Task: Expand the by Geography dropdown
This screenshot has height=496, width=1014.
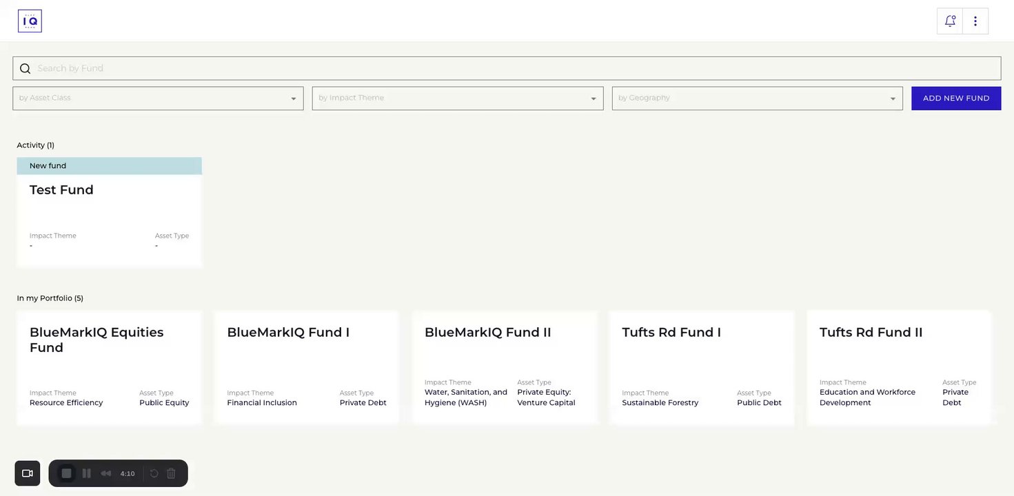Action: pos(757,99)
